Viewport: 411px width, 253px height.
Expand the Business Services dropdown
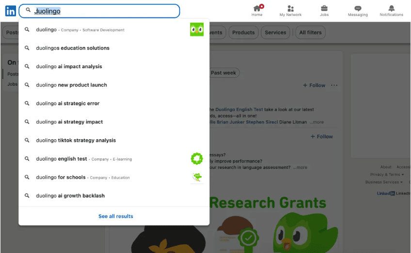tap(384, 182)
